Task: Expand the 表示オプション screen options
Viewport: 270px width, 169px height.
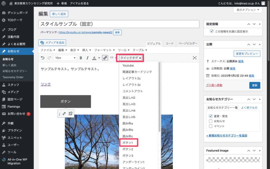Action: click(x=248, y=10)
